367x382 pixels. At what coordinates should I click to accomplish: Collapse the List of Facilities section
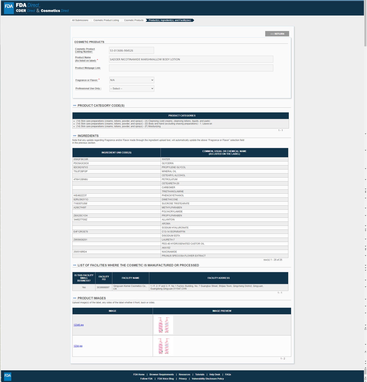(74, 265)
